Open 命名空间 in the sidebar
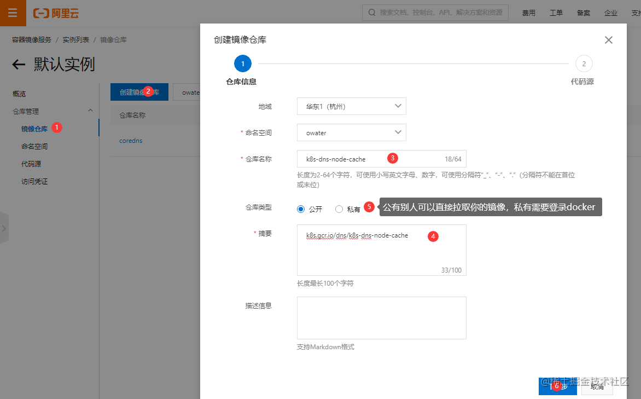 [34, 146]
